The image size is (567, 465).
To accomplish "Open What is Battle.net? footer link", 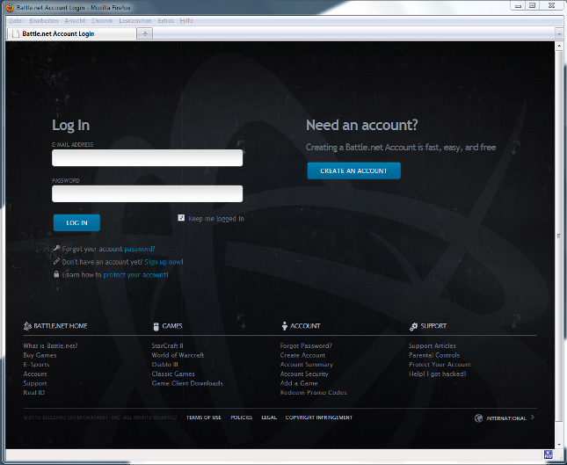I will coord(51,345).
